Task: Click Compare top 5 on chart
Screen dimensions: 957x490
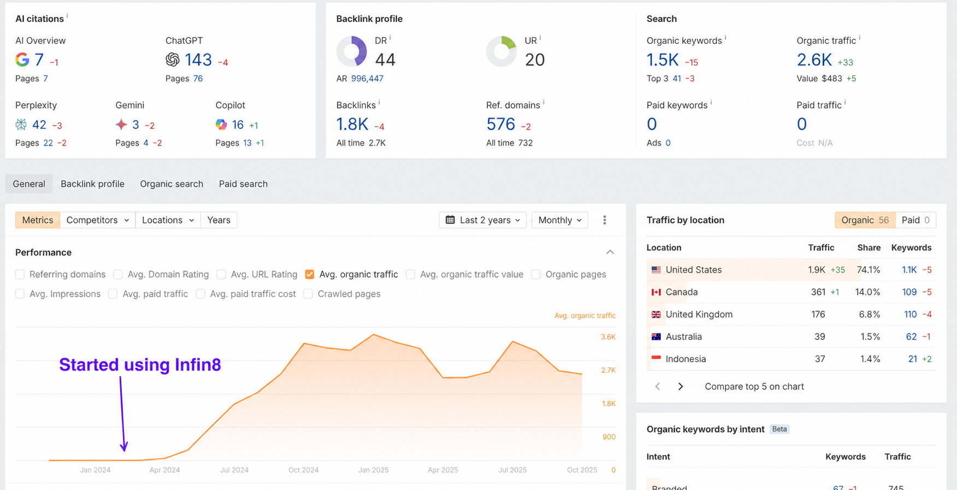Action: coord(754,386)
